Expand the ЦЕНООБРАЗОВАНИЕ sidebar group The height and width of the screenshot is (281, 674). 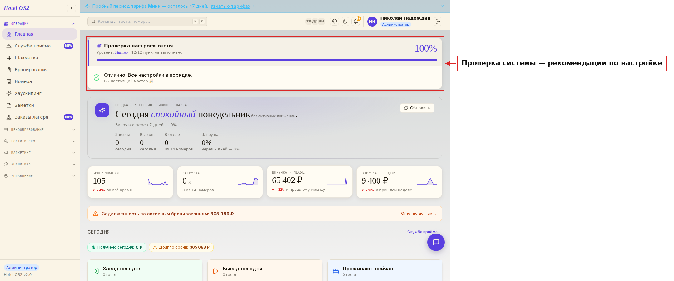[40, 130]
